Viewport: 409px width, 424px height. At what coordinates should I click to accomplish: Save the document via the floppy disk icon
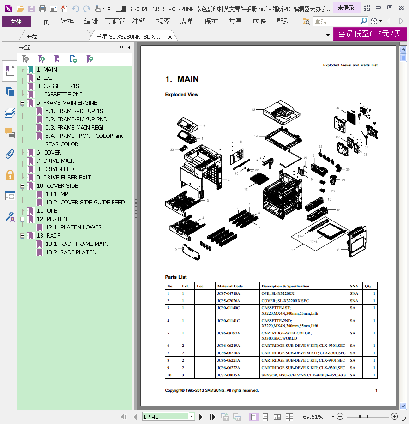31,9
